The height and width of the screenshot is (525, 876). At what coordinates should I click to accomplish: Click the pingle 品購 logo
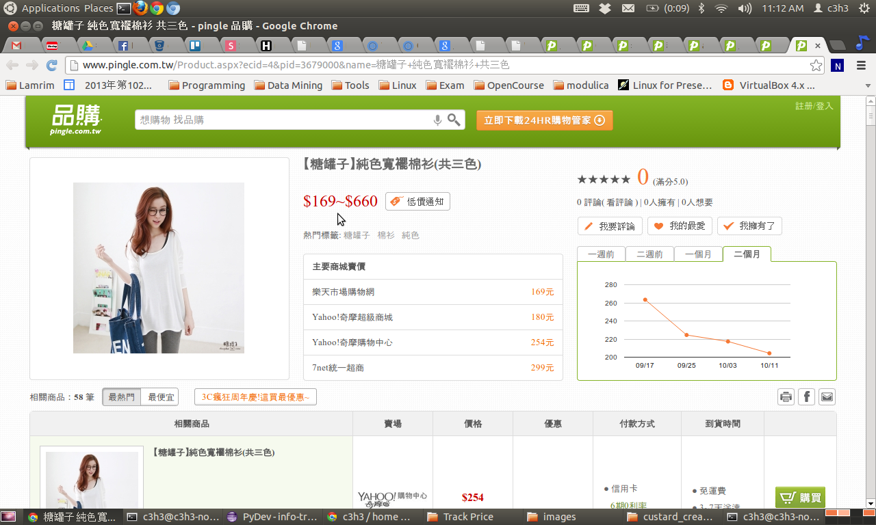tap(77, 120)
